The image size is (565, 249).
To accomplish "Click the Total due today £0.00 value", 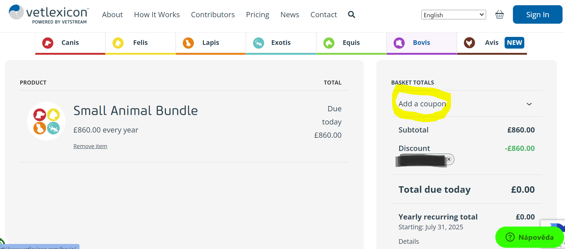I will [523, 190].
